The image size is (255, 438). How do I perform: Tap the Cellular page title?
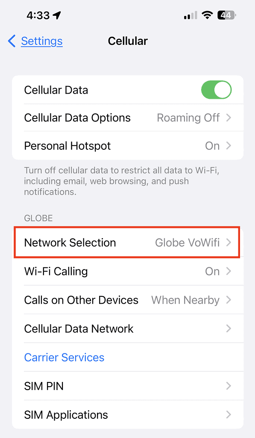[128, 41]
